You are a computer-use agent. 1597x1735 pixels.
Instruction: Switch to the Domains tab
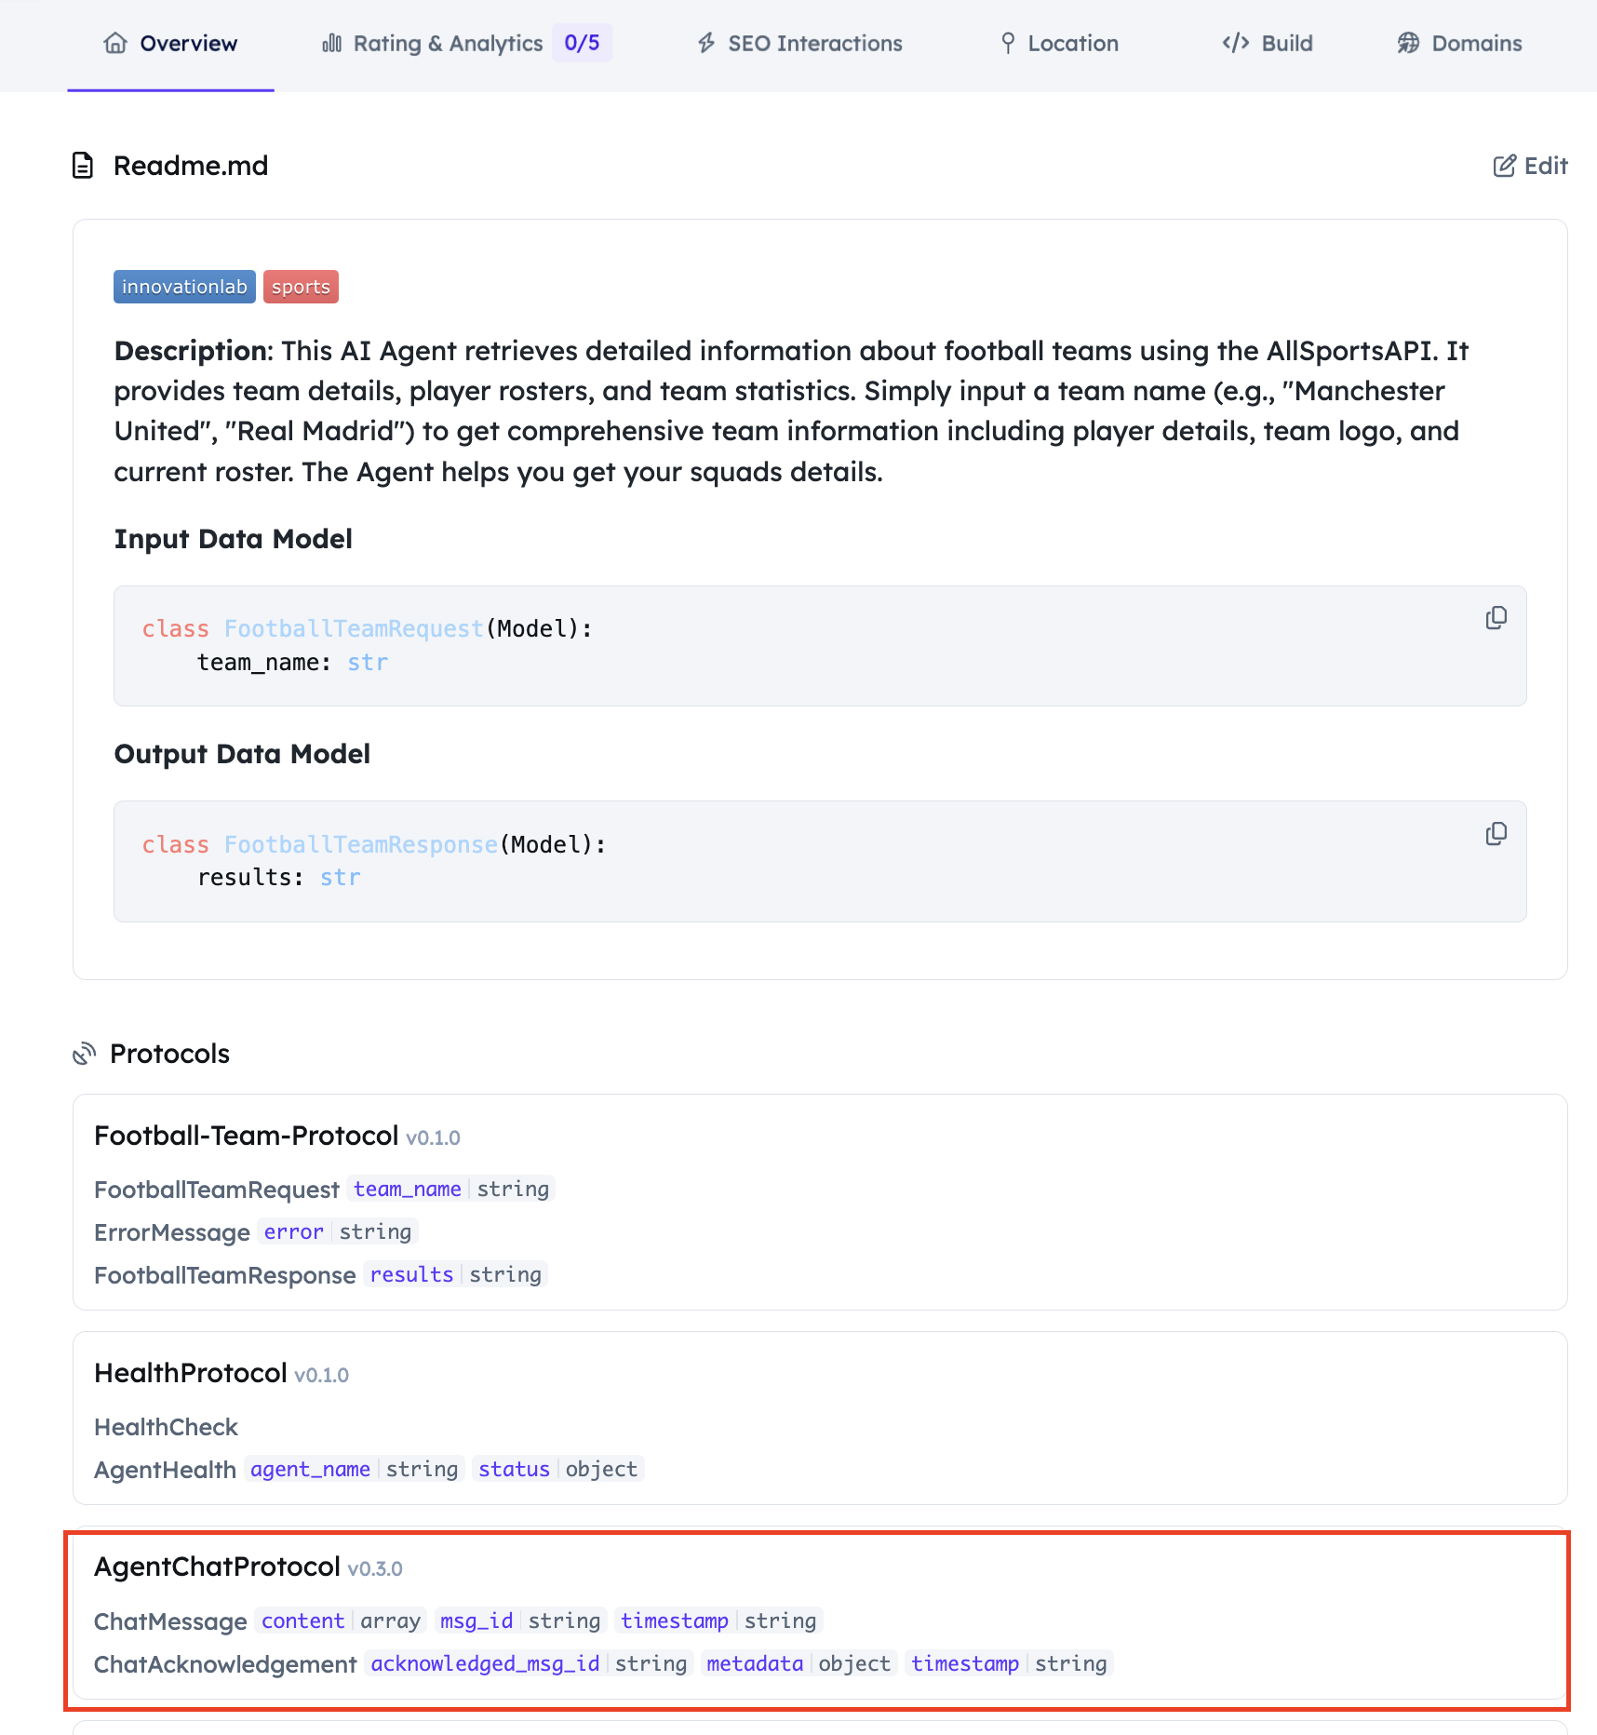(1459, 44)
